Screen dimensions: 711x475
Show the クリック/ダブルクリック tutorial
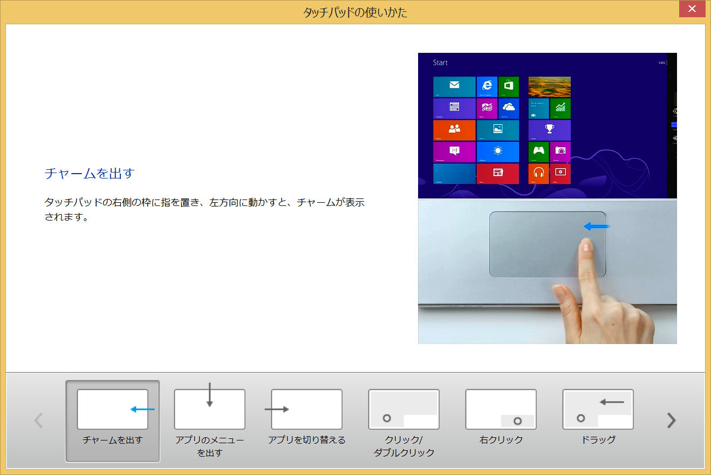point(404,421)
